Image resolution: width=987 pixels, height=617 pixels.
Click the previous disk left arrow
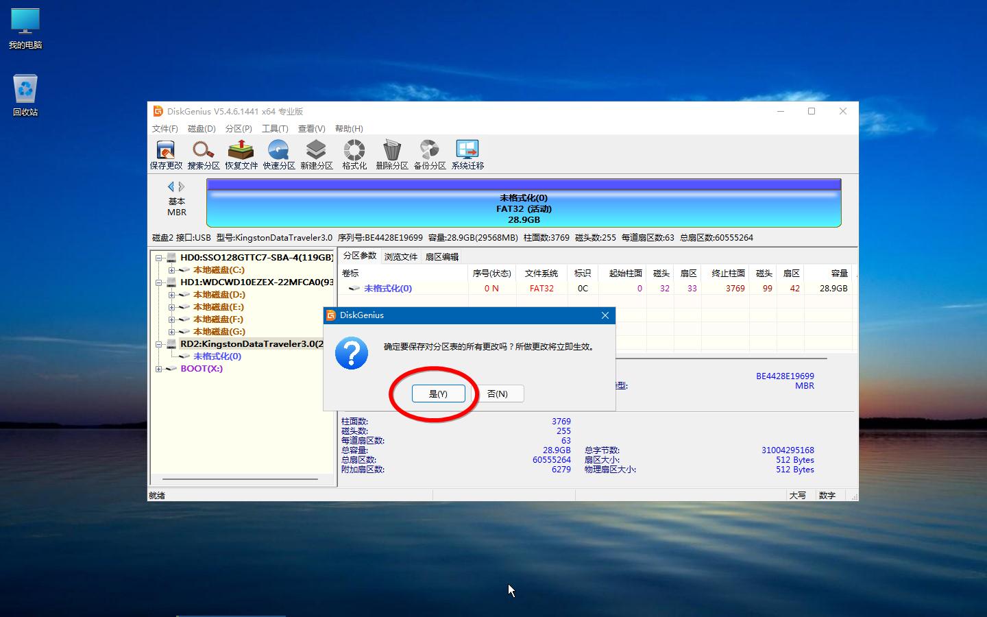pyautogui.click(x=171, y=186)
